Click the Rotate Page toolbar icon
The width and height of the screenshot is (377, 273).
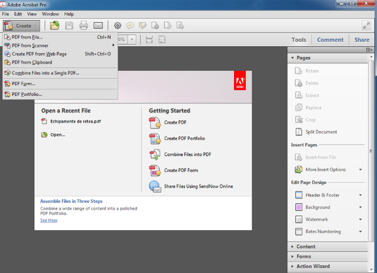tap(168, 25)
